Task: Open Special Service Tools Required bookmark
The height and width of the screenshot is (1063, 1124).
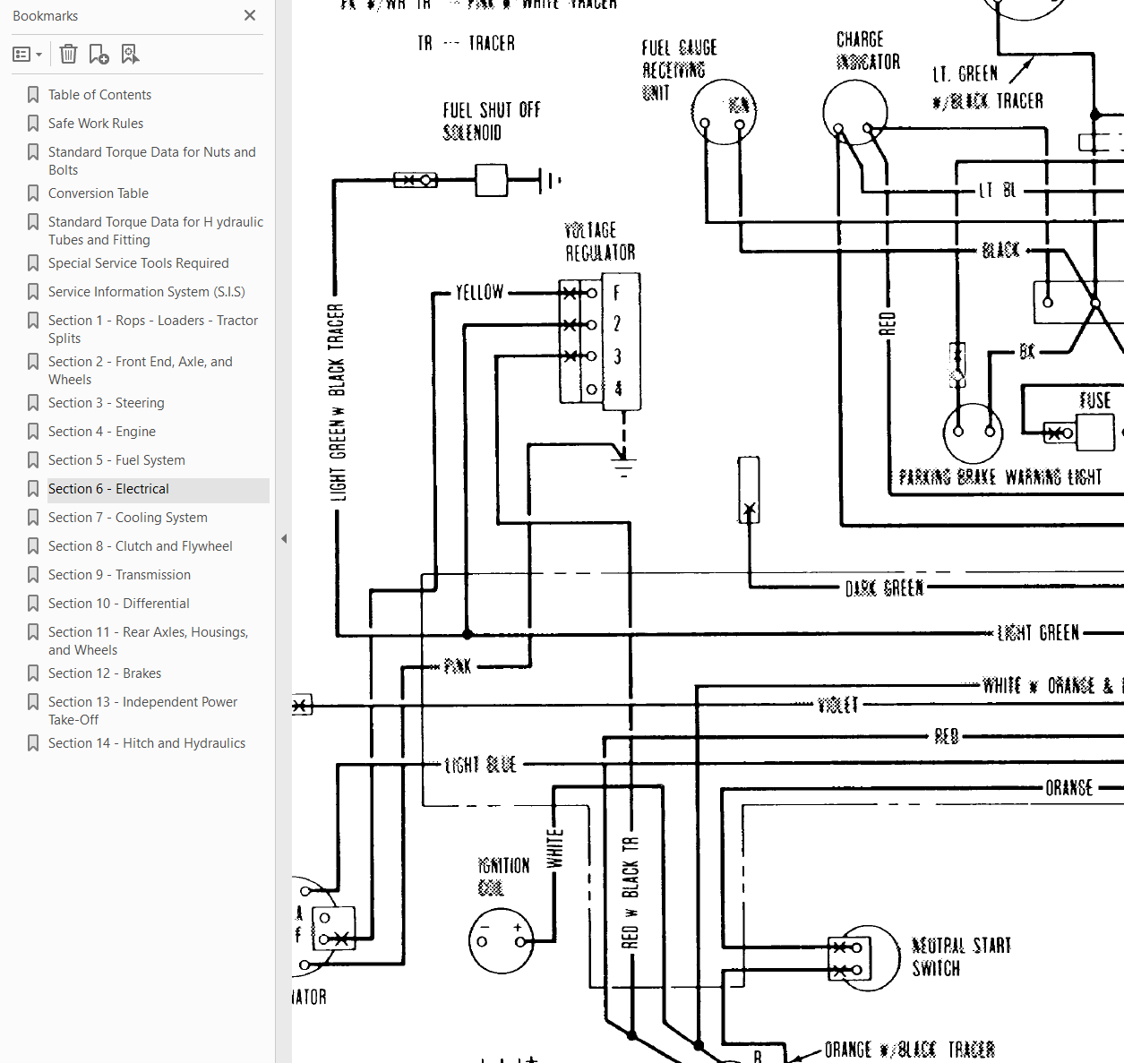Action: [x=139, y=263]
